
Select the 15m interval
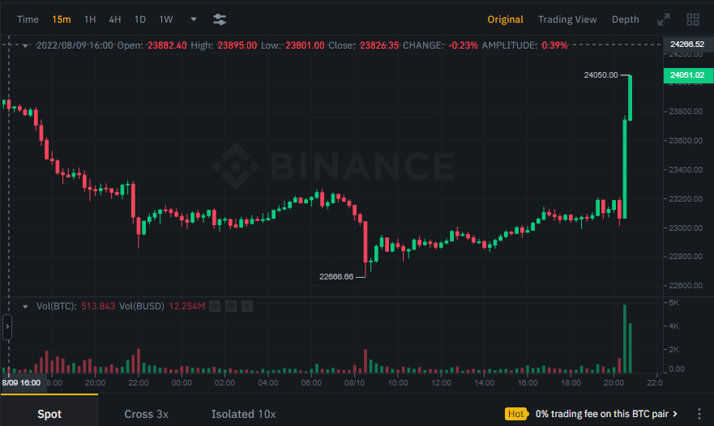click(x=62, y=19)
